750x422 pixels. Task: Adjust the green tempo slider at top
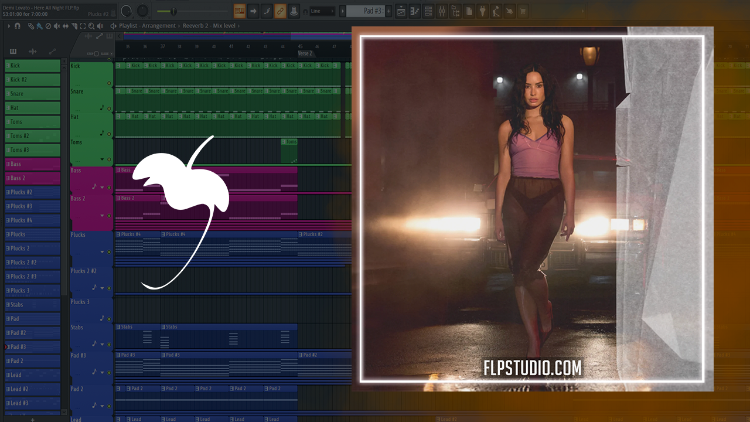[x=173, y=11]
